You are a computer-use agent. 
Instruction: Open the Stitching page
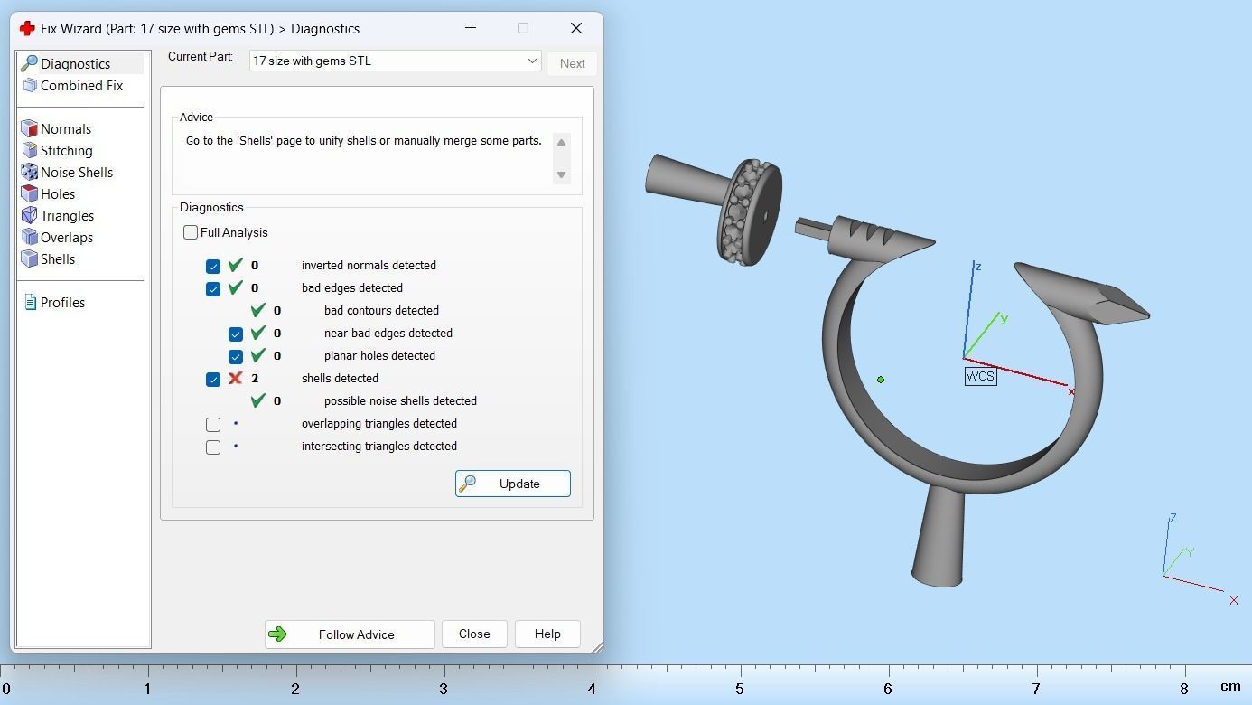pos(66,150)
